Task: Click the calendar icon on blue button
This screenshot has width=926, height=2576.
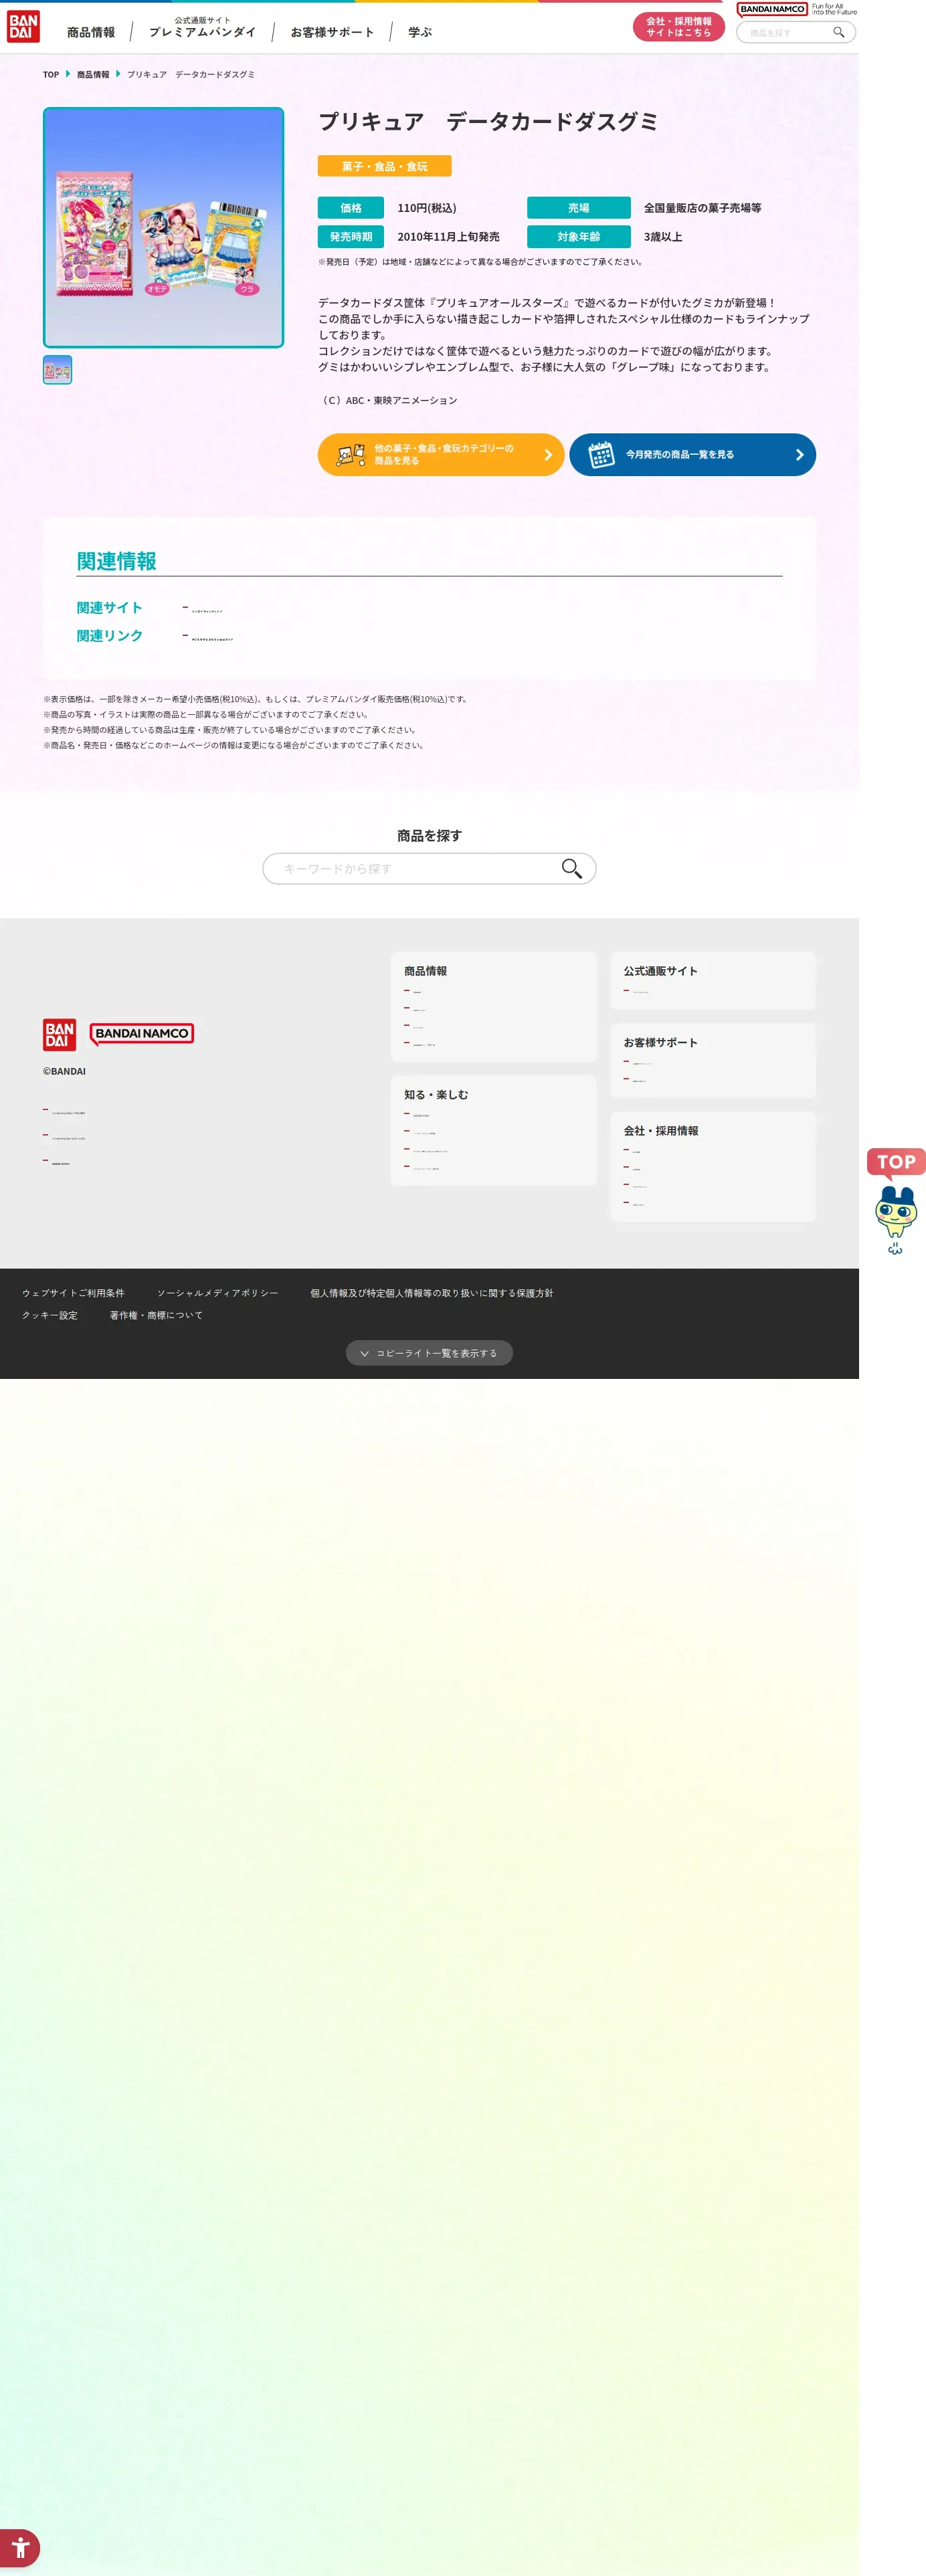Action: click(601, 455)
